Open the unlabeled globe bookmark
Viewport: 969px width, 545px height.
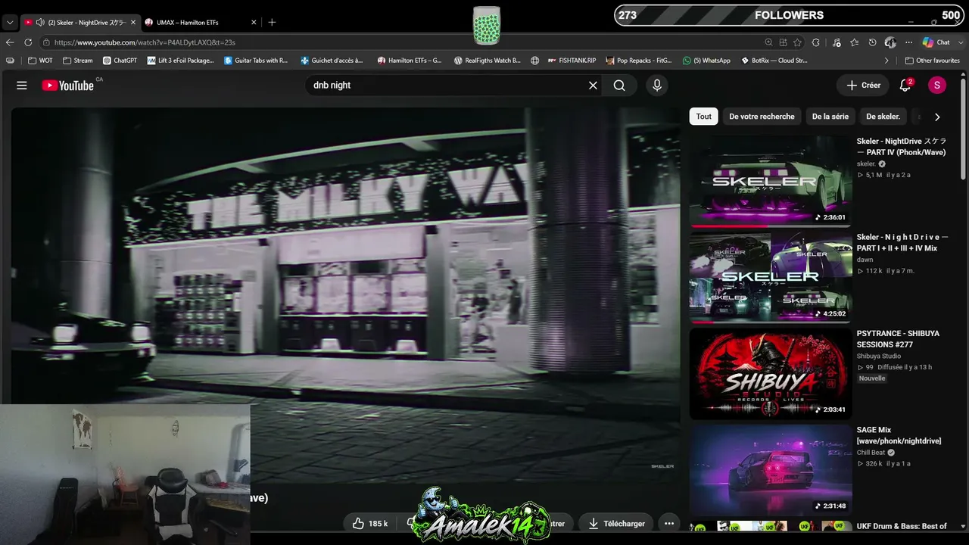tap(535, 61)
